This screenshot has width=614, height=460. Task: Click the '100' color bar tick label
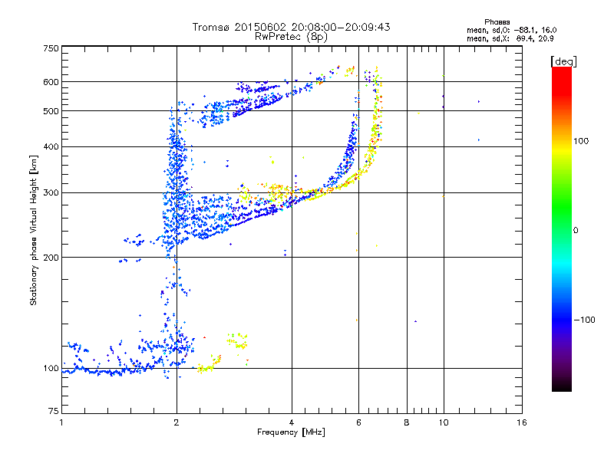pos(581,141)
